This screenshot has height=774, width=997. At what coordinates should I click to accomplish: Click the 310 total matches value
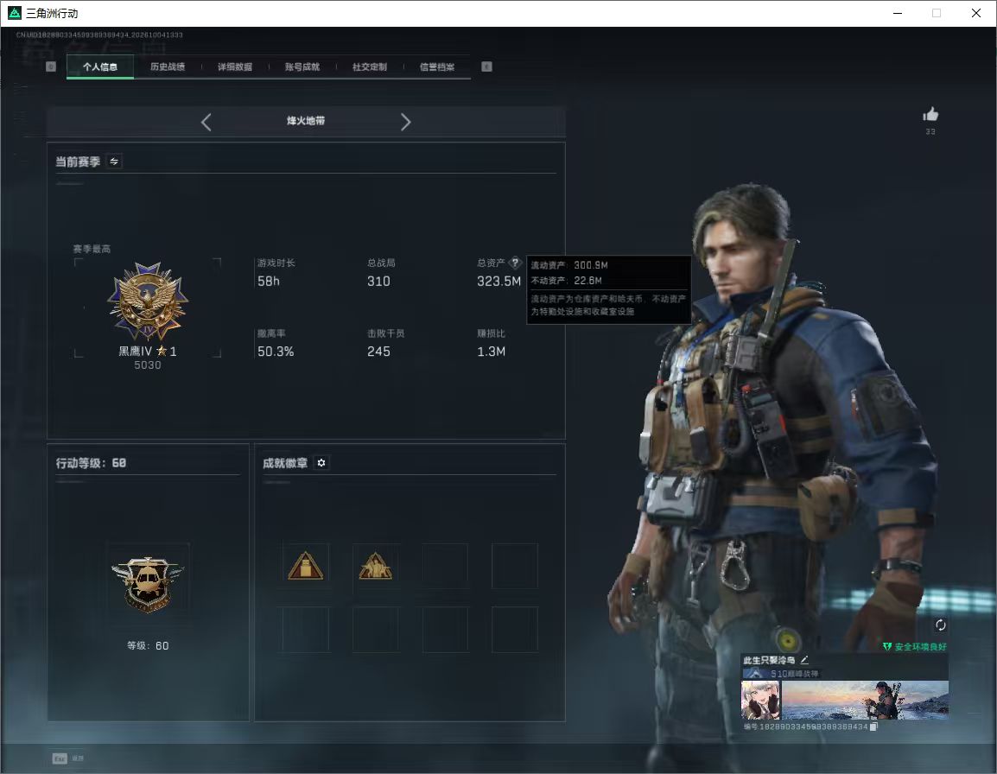(378, 281)
